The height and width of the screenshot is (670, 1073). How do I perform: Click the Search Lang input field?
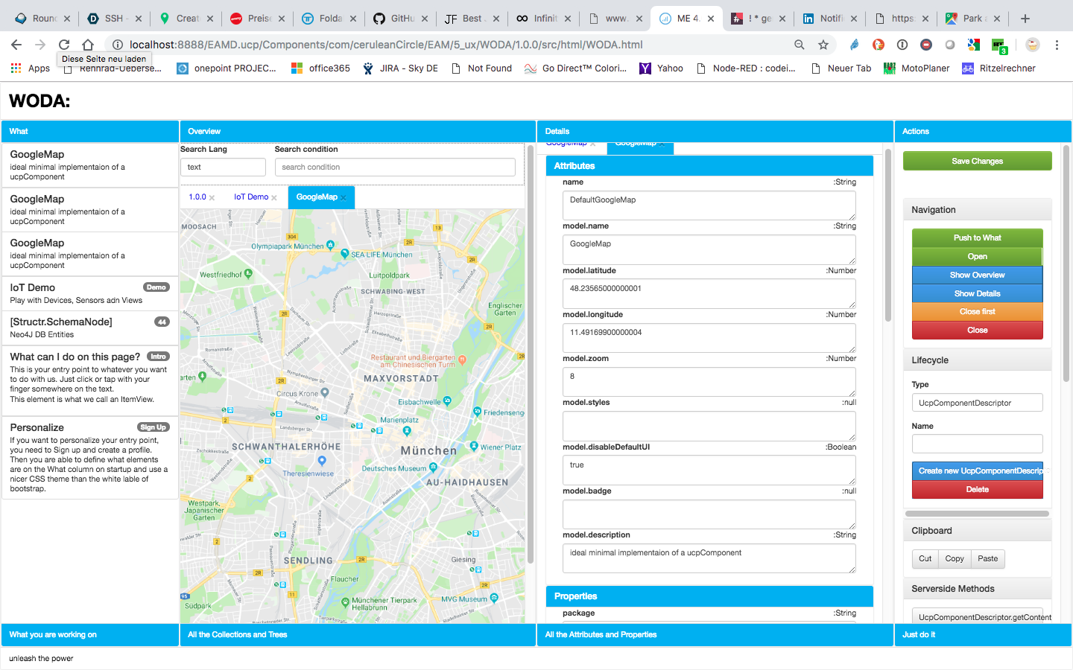223,167
